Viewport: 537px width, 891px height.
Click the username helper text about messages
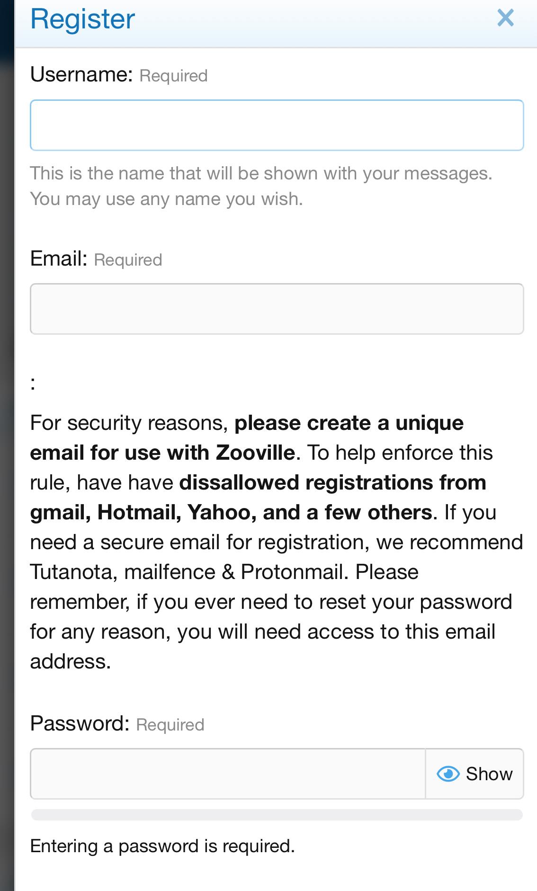(261, 174)
